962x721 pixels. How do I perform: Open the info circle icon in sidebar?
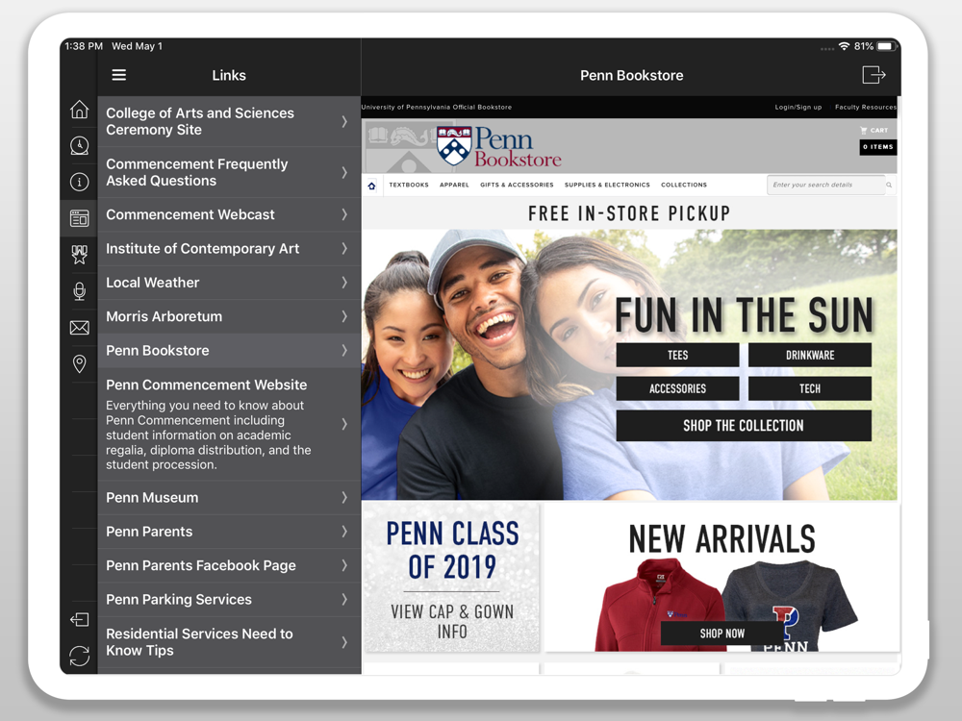(x=79, y=182)
